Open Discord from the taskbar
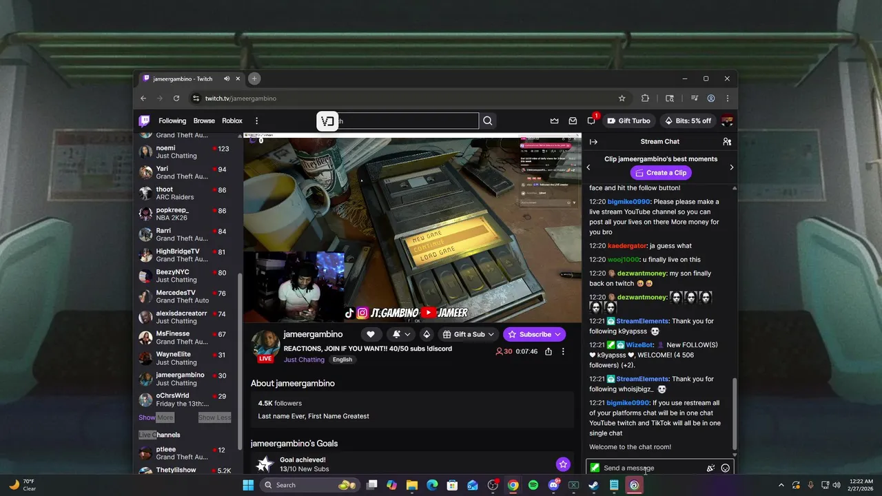The width and height of the screenshot is (882, 496). pyautogui.click(x=553, y=485)
